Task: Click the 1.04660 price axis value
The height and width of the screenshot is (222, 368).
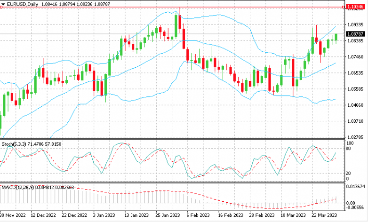Action: point(355,105)
